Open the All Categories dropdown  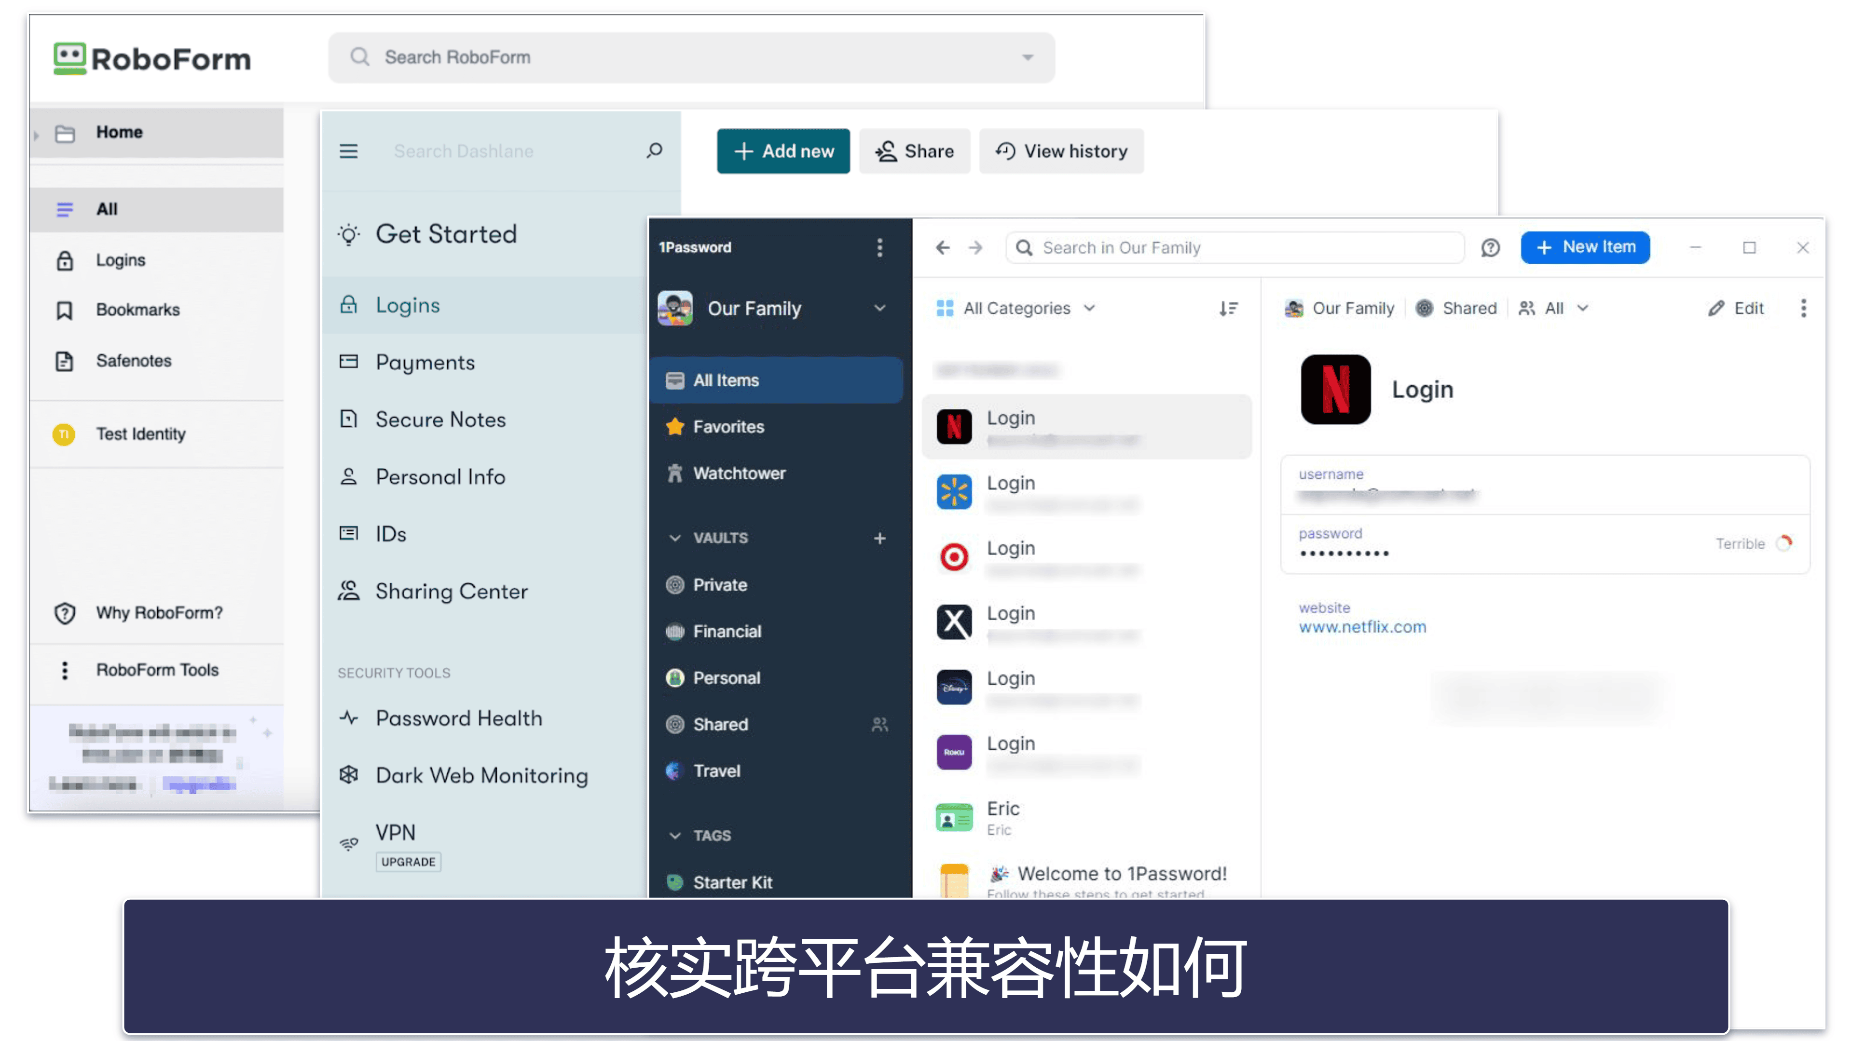[1016, 308]
